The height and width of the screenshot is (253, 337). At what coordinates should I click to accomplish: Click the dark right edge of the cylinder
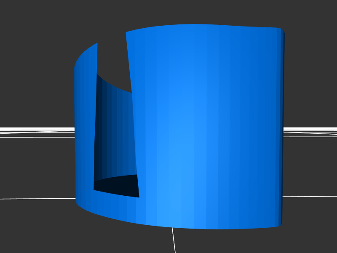282,126
